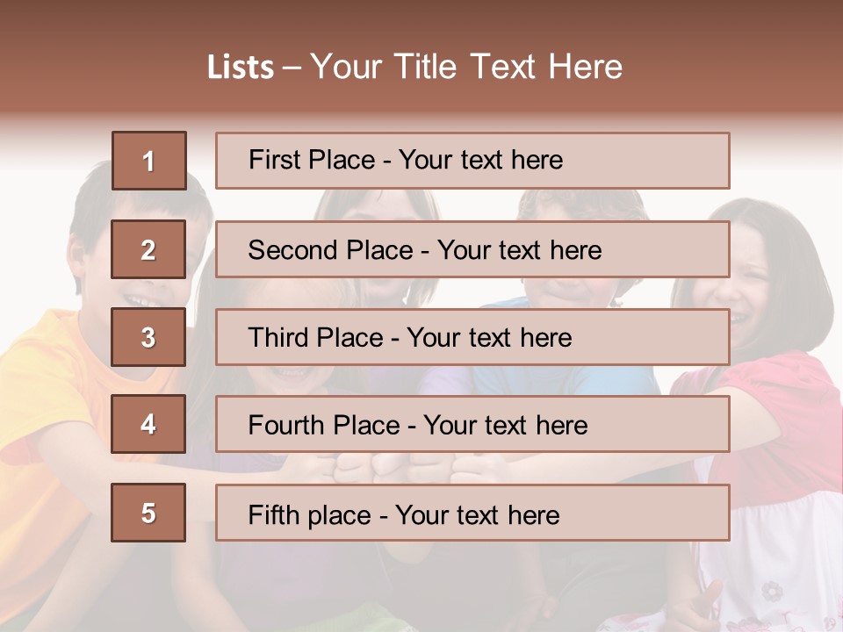Select the number 3 square box
Image resolution: width=843 pixels, height=632 pixels.
(148, 337)
